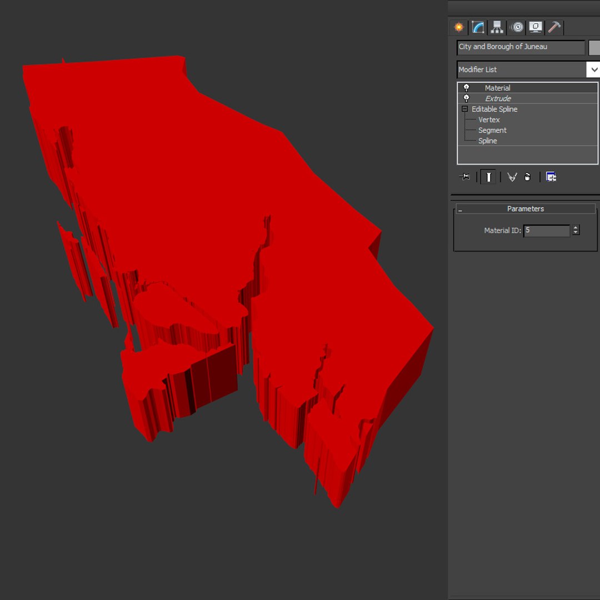Open the object color swatch
The width and height of the screenshot is (600, 600).
[x=594, y=47]
